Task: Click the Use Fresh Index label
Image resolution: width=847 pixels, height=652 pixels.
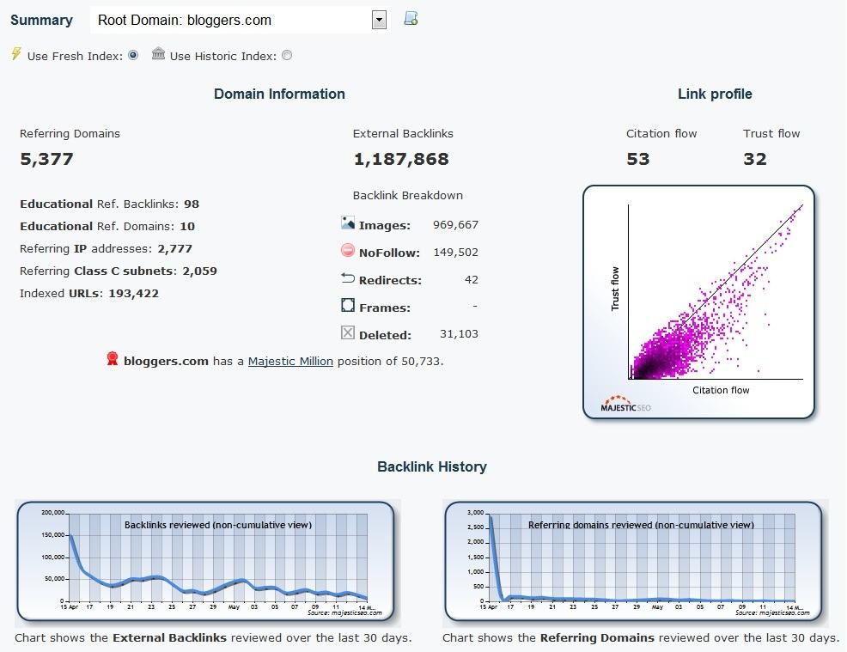Action: [x=75, y=56]
